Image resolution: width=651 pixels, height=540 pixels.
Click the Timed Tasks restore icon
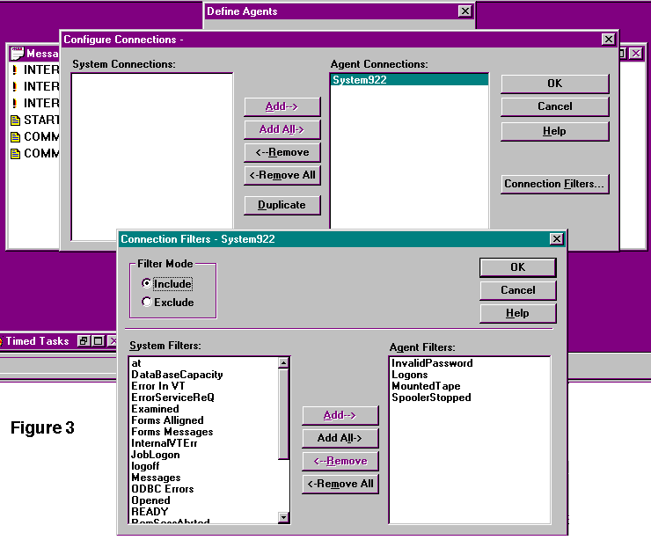point(84,341)
